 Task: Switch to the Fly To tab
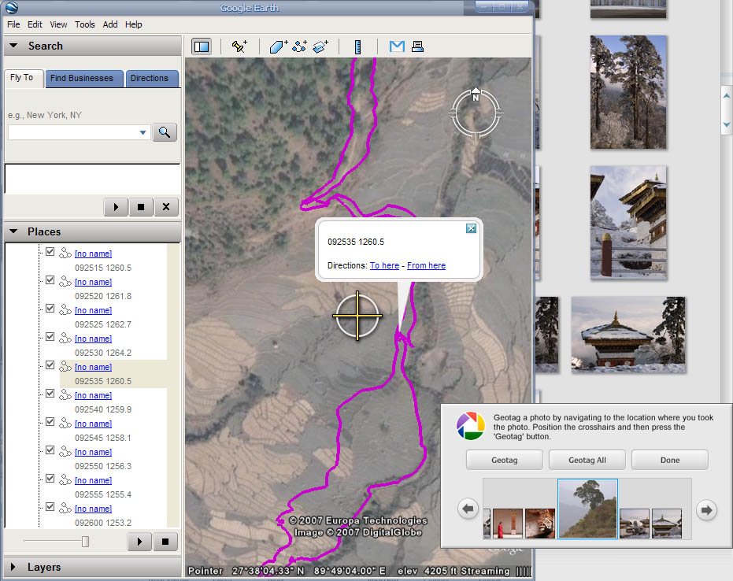pos(22,78)
